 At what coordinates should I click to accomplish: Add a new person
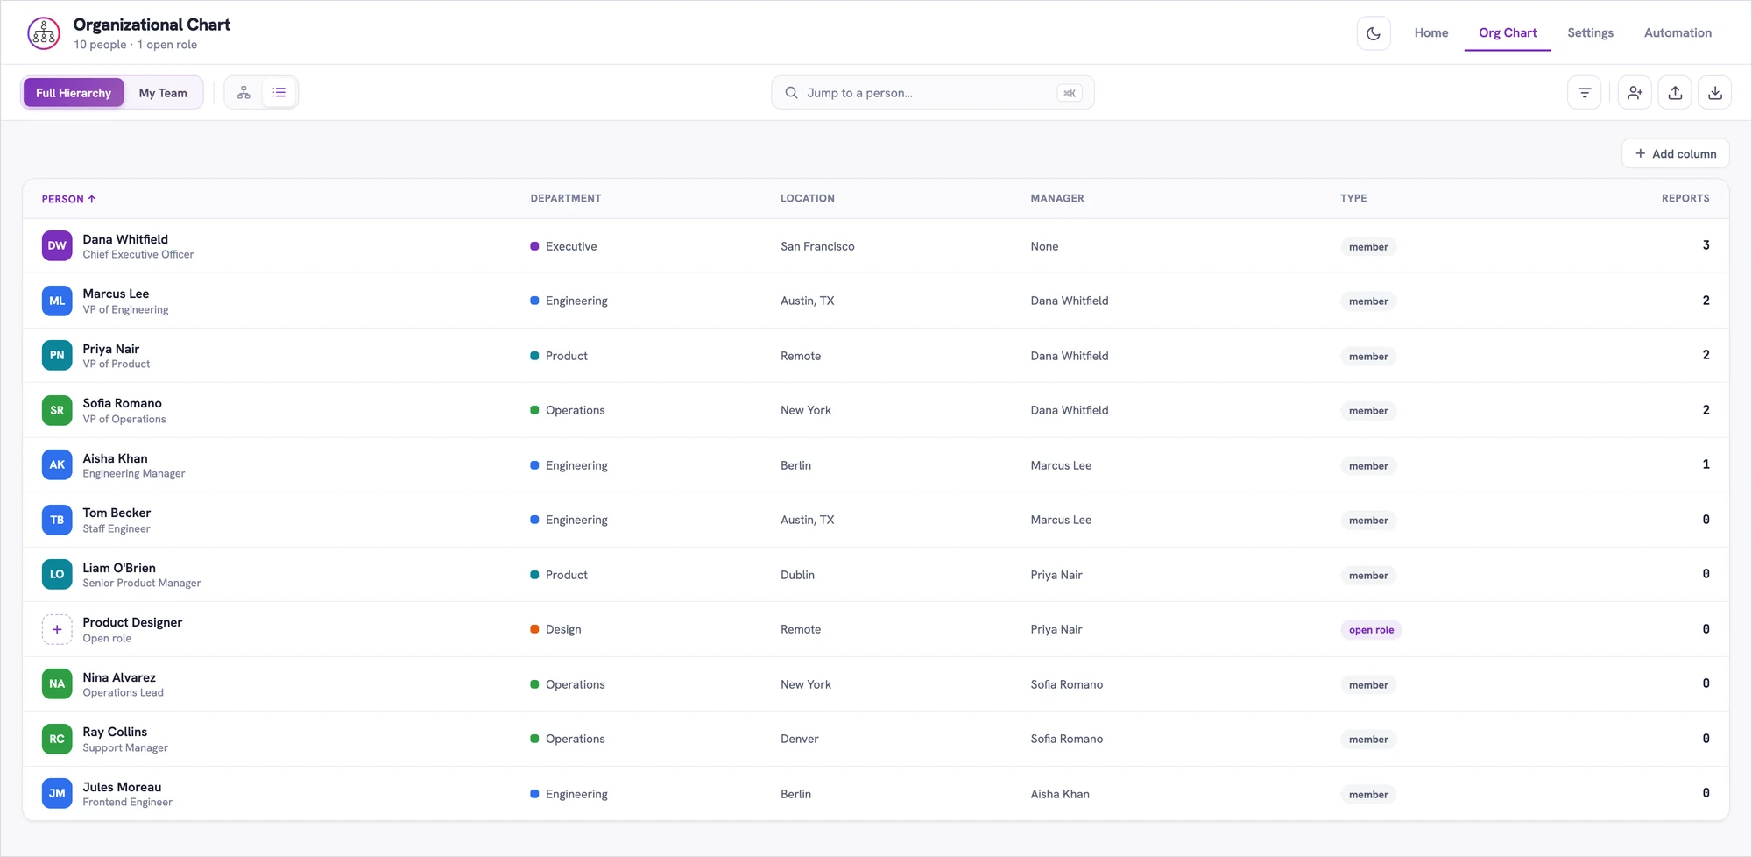tap(1635, 93)
